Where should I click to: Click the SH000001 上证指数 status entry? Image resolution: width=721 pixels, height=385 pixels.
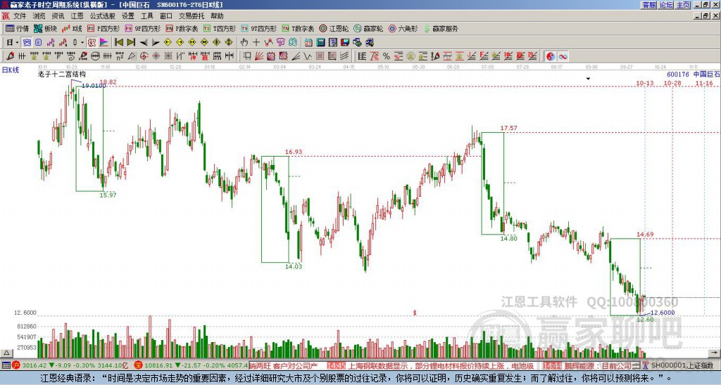[682, 366]
